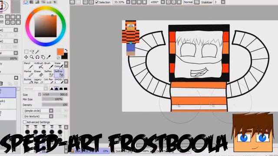Image resolution: width=278 pixels, height=156 pixels.
Task: Select the AirBrush tool
Action: pos(39,65)
